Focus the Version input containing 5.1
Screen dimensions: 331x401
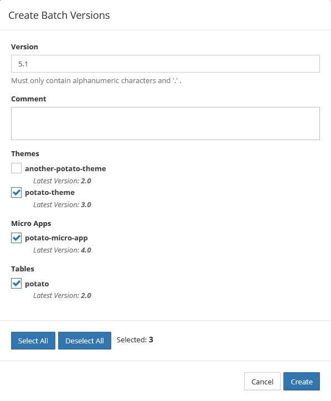[x=165, y=64]
